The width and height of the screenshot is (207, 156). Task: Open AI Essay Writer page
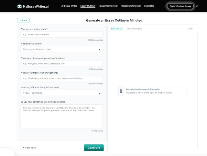(69, 6)
